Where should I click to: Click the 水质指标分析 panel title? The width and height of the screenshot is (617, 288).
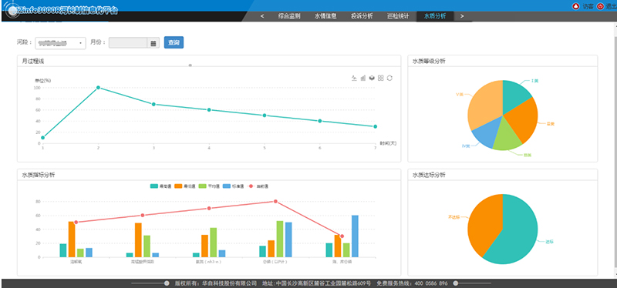click(x=39, y=175)
